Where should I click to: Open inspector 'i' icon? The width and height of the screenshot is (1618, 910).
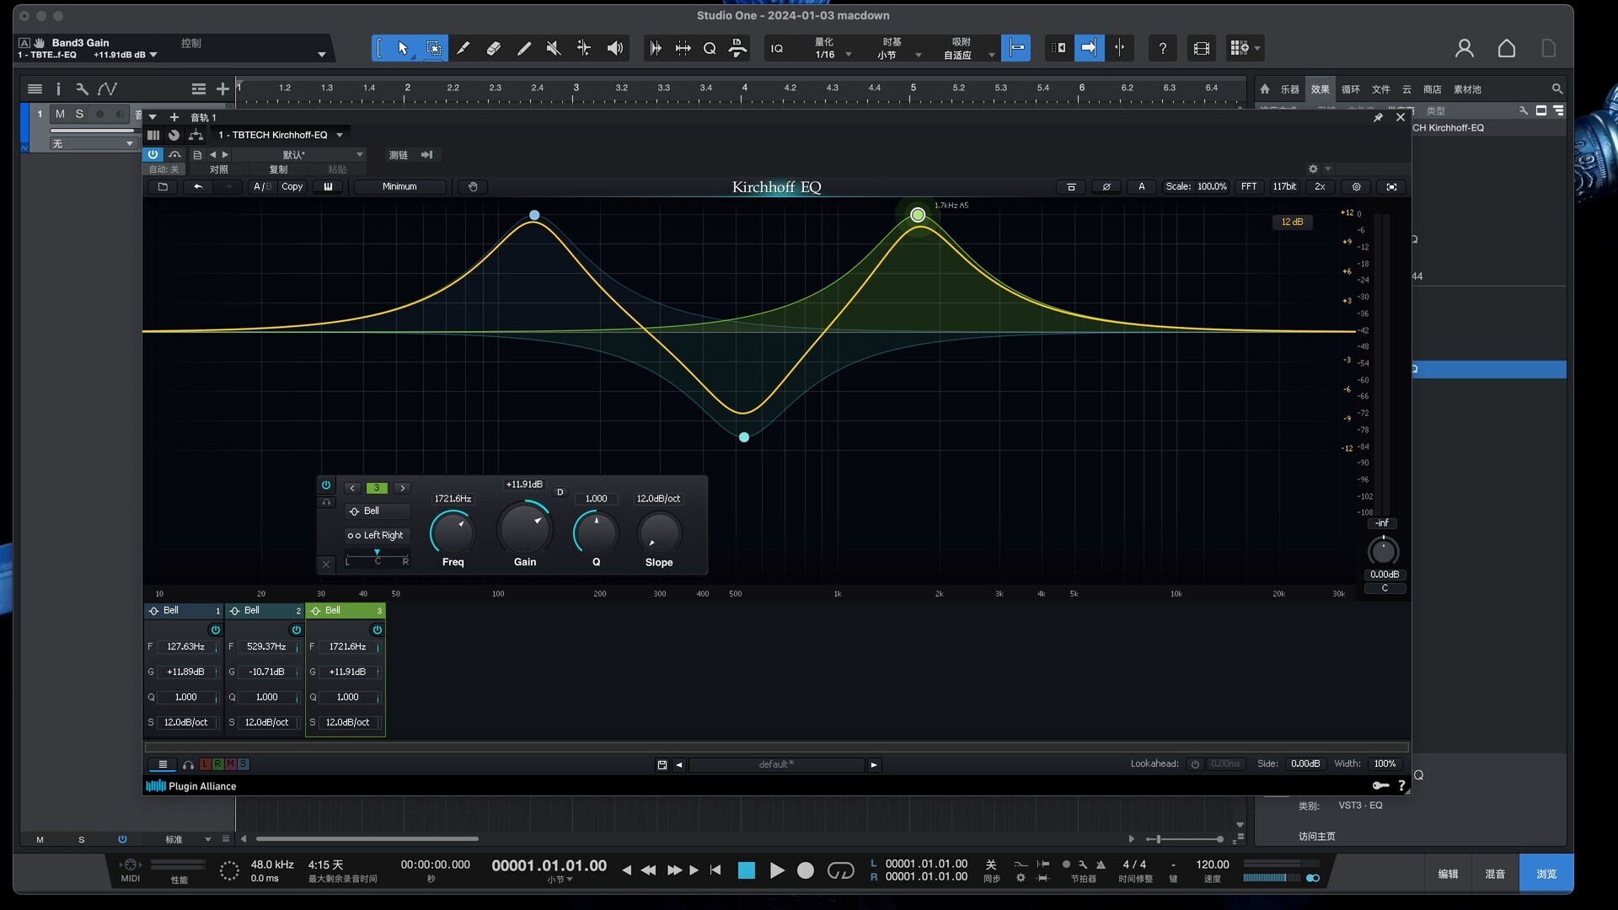tap(58, 88)
